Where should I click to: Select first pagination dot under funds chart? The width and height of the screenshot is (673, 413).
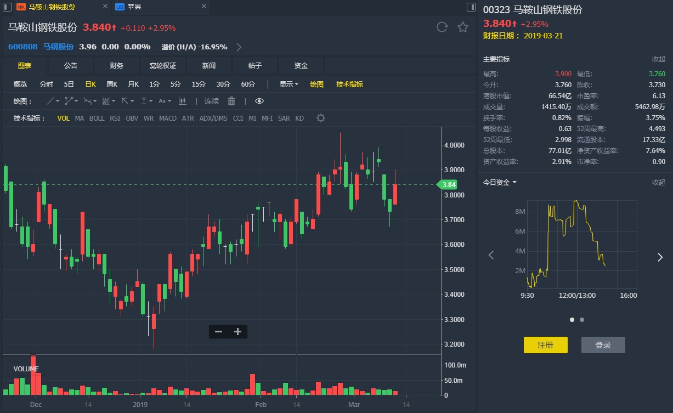572,319
